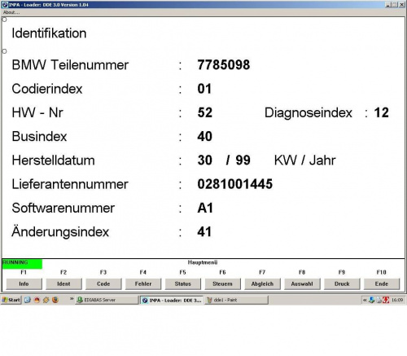Click the Busindex value 40

coord(205,137)
